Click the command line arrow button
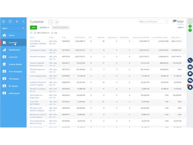This screenshot has height=145, width=193. (x=166, y=22)
